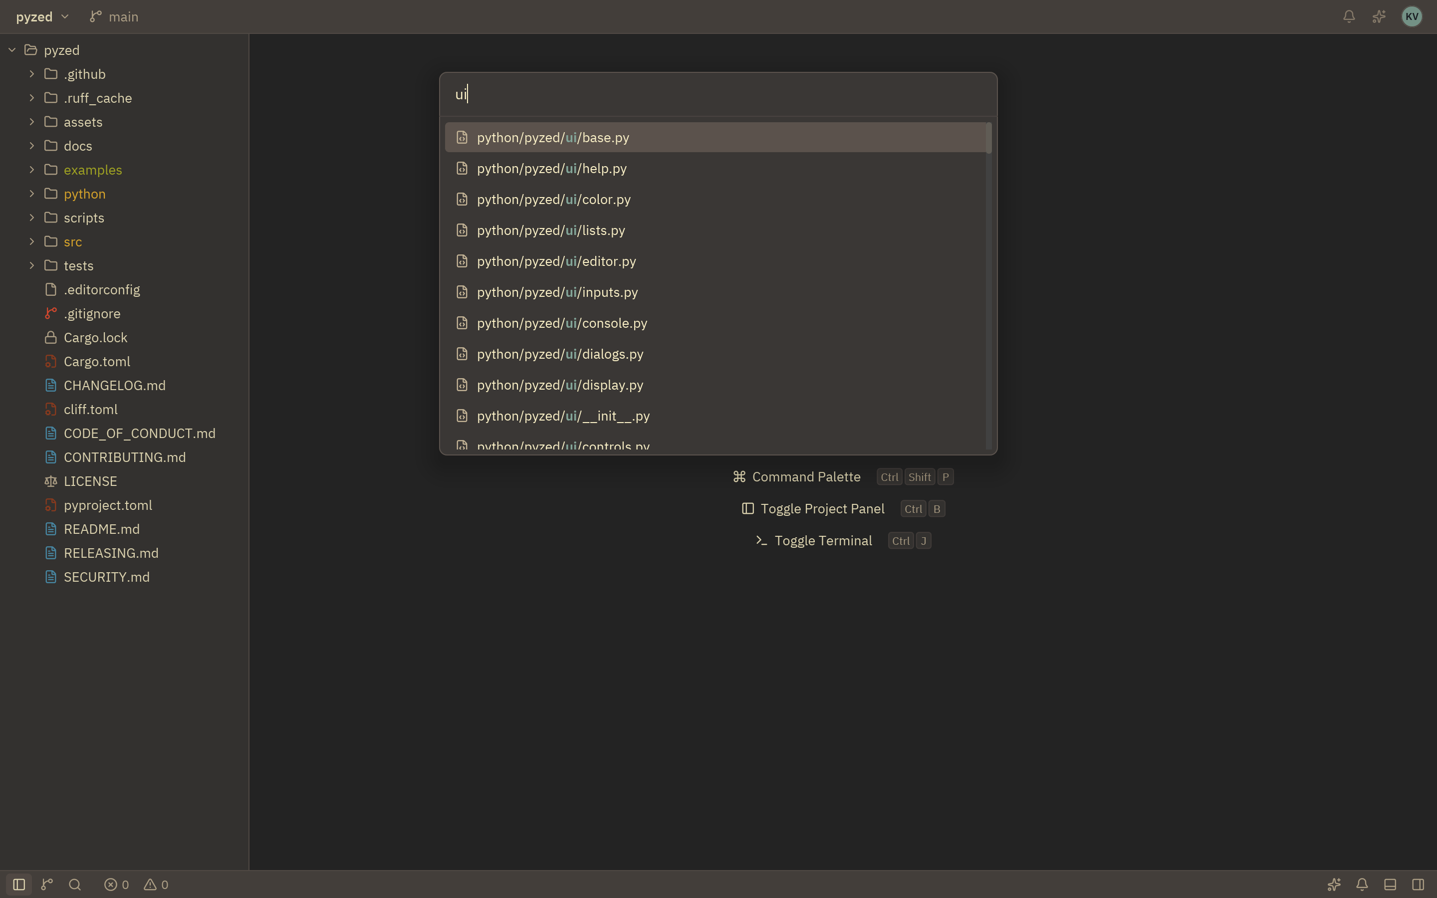Click the notification bell in status bar
Viewport: 1437px width, 898px height.
click(1362, 885)
